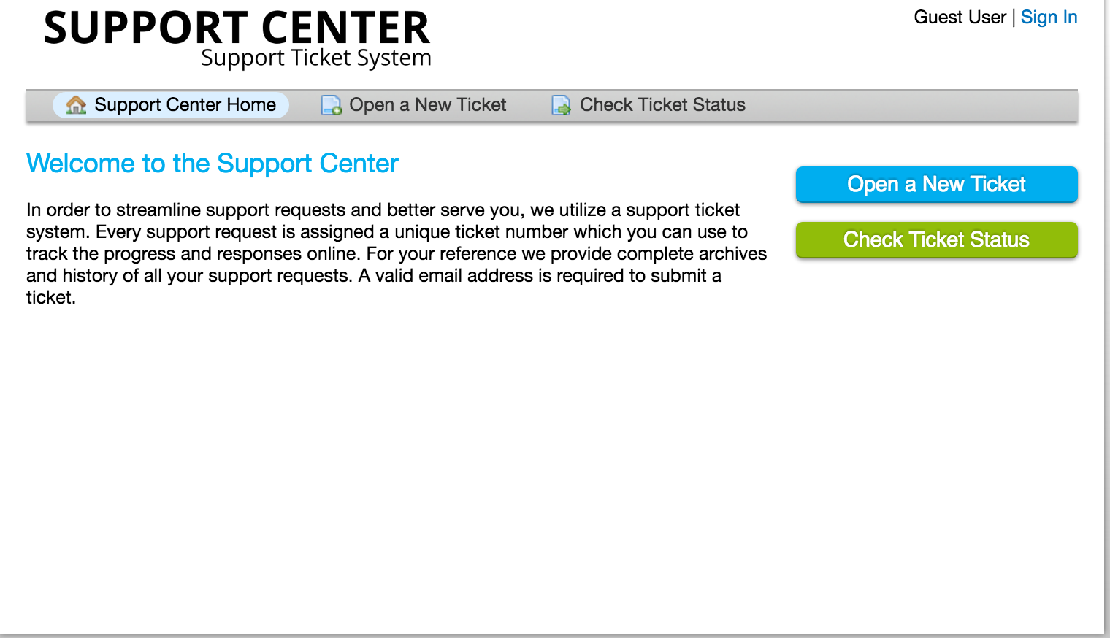
Task: Click the welcome paragraph text
Action: [x=394, y=253]
